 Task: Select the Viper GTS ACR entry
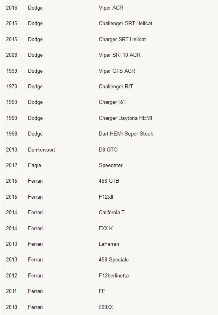pos(117,71)
